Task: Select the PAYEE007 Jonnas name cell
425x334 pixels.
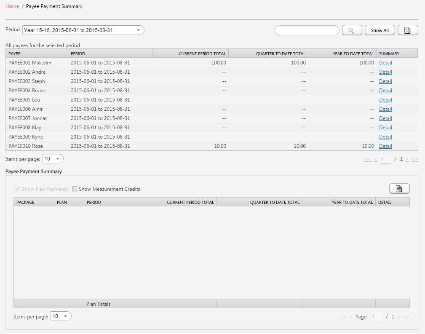Action: pyautogui.click(x=37, y=118)
